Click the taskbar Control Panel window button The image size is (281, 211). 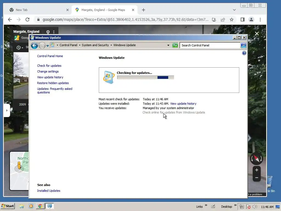pyautogui.click(x=50, y=206)
